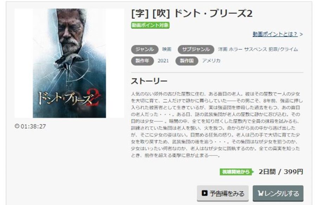Screen dimensions: 320x205
Task: Click the clock icon beside 01:38:27
Action: 17,126
